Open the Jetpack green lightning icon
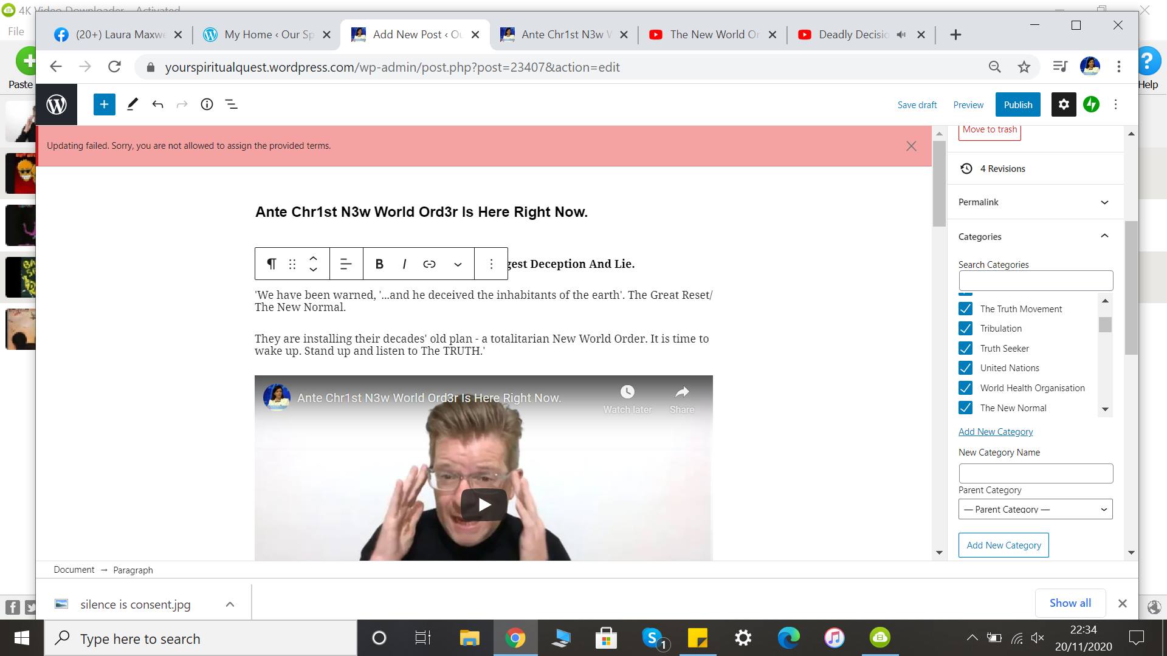Image resolution: width=1167 pixels, height=656 pixels. (x=1091, y=104)
